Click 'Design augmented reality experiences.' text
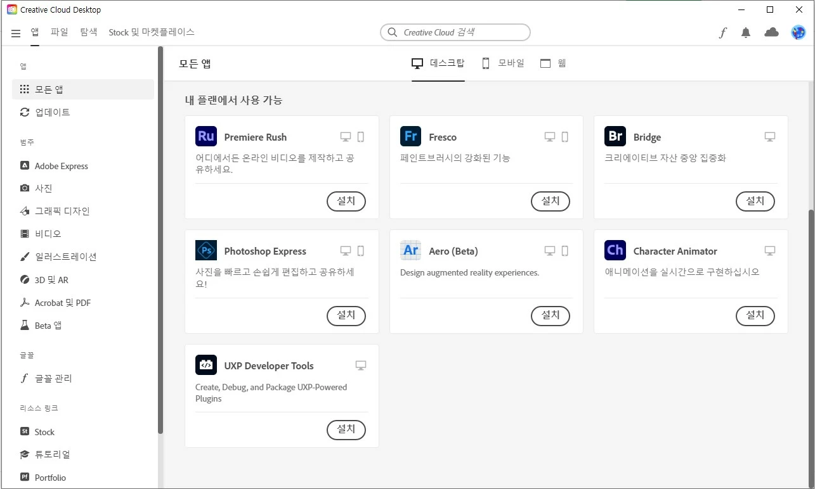The image size is (815, 489). (469, 272)
